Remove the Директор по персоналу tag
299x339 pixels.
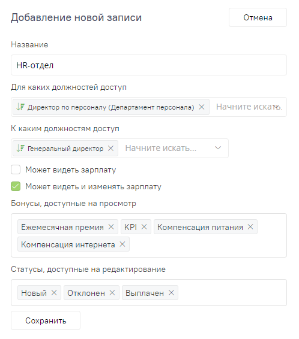[202, 107]
